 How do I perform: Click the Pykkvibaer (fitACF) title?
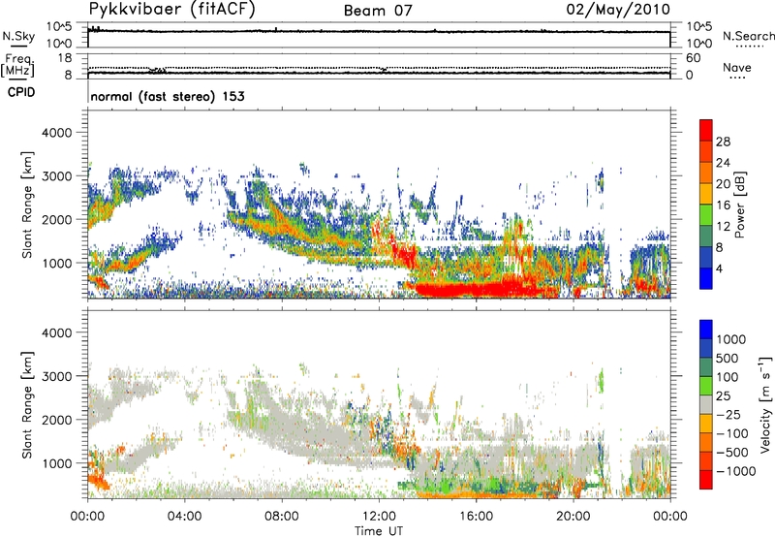tap(171, 9)
